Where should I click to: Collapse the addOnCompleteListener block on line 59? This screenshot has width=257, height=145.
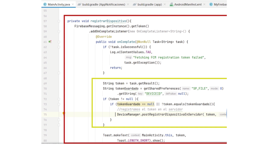[x=59, y=31]
